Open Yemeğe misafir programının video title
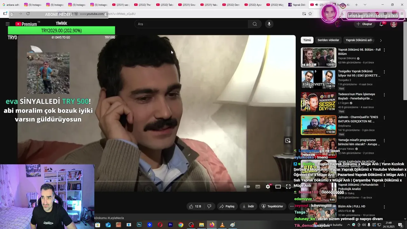Screen dimensions: 407x229 [x=359, y=142]
